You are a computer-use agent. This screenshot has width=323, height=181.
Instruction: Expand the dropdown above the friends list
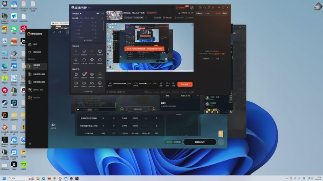198,96
